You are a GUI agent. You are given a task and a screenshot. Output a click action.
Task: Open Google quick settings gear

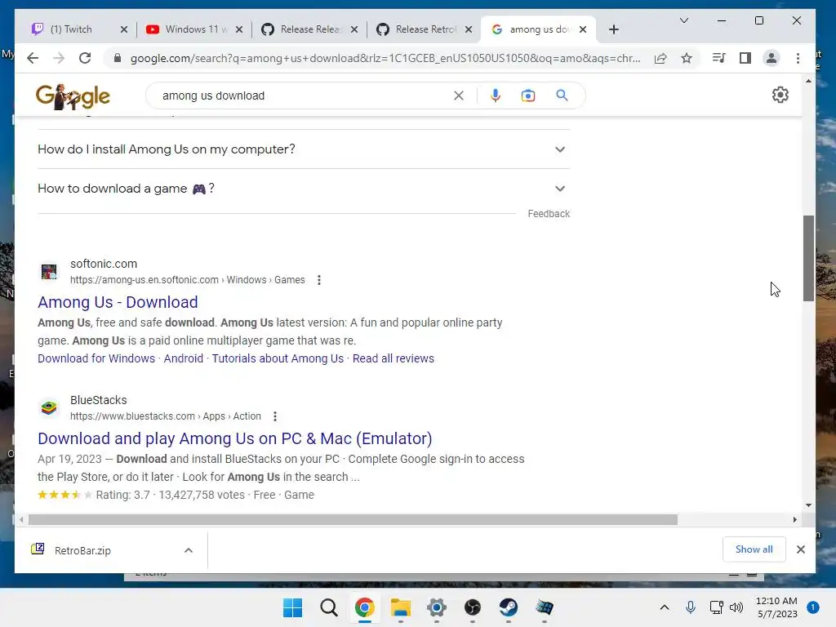pyautogui.click(x=780, y=95)
